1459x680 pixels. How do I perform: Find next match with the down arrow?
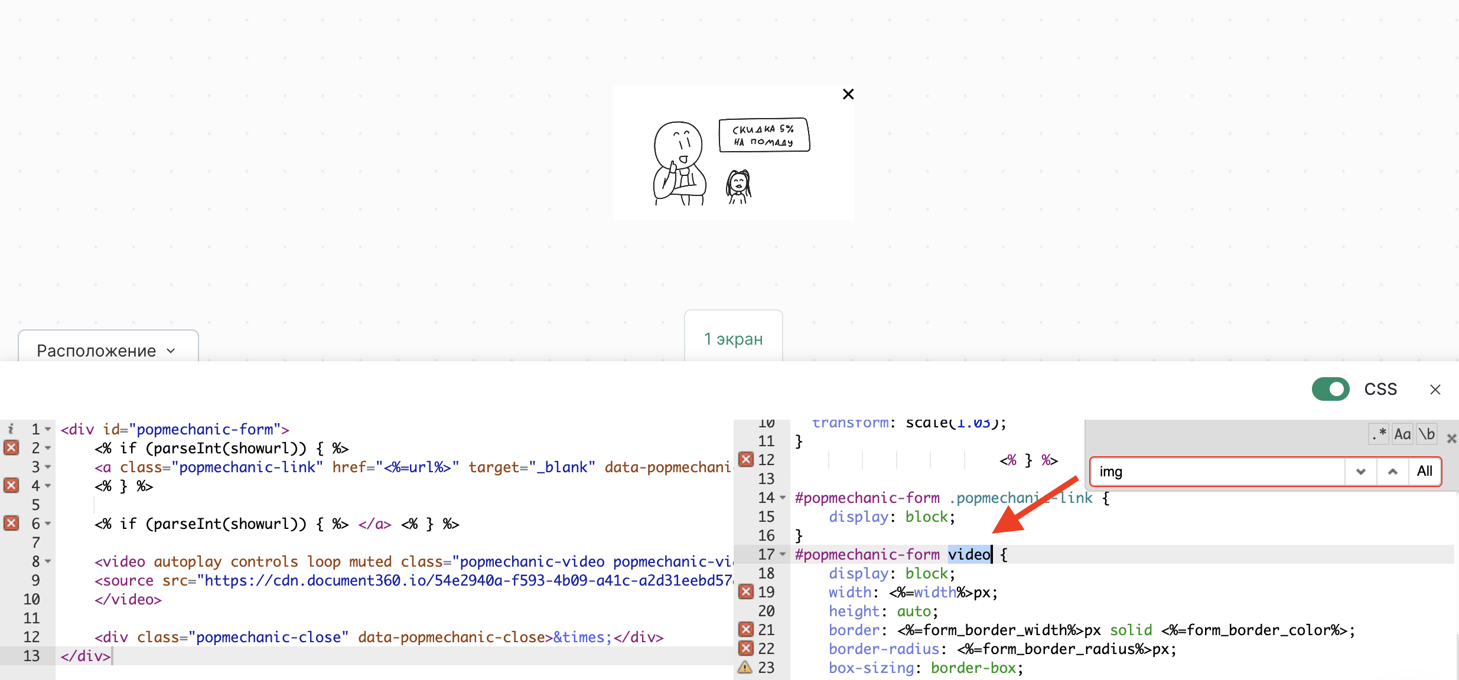coord(1361,471)
